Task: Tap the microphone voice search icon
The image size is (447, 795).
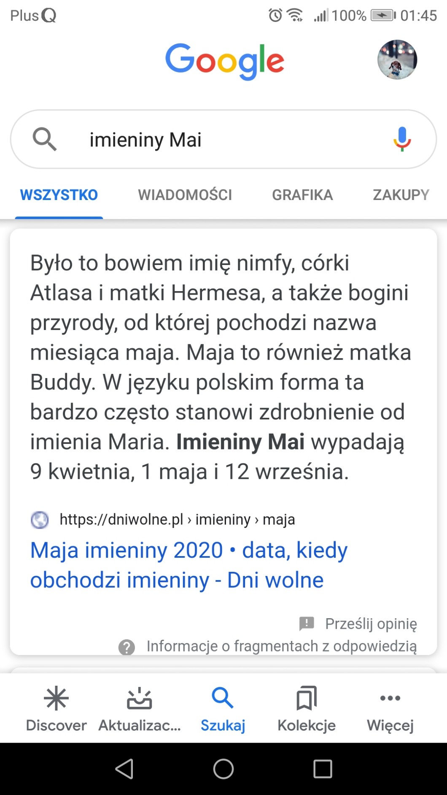Action: 402,139
